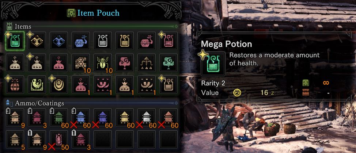Viewport: 356px width, 153px height.
Task: Select the gold coiled ring item
Action: [59, 85]
